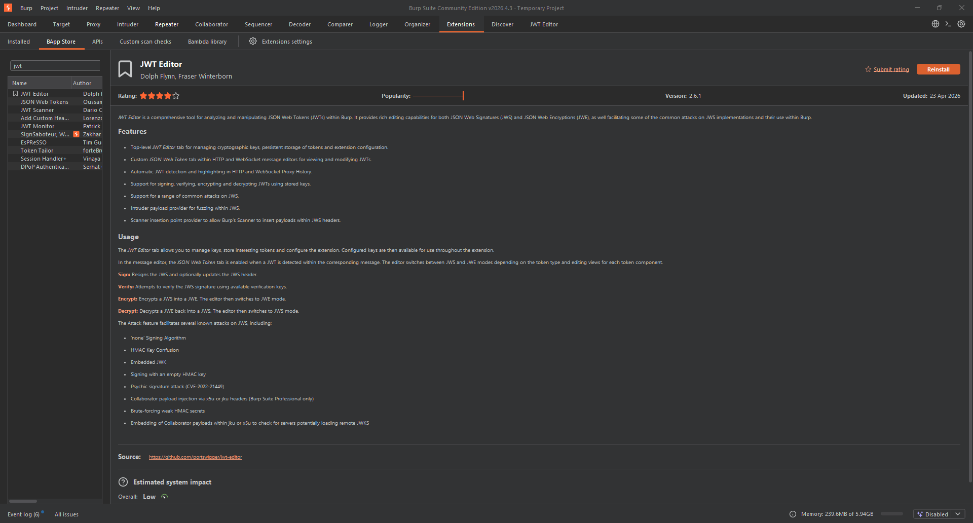Open the View menu
This screenshot has height=523, width=973.
tap(133, 8)
